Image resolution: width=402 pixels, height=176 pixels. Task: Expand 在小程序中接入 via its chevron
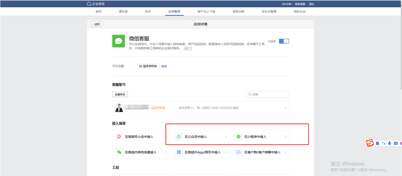(286, 137)
